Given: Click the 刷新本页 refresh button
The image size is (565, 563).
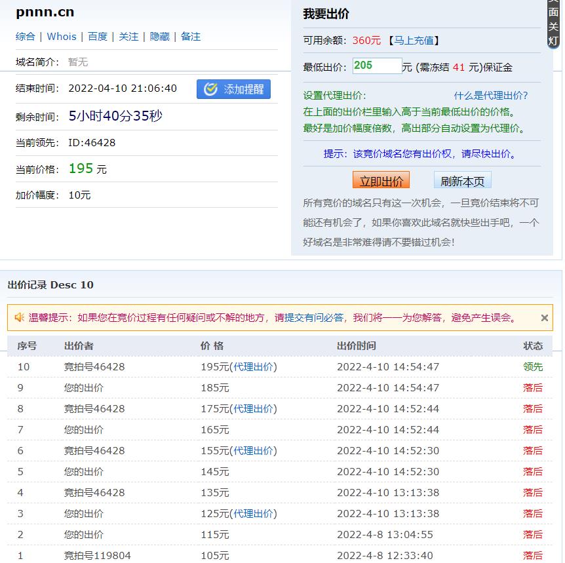Looking at the screenshot, I should [462, 181].
